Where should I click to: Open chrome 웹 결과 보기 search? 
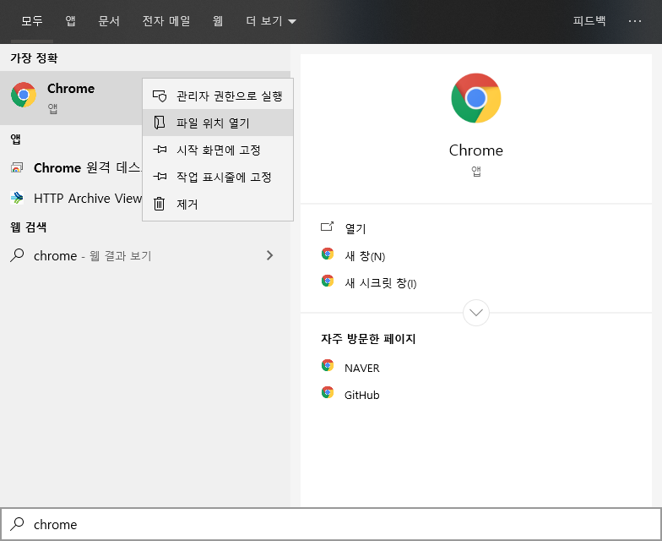tap(145, 255)
